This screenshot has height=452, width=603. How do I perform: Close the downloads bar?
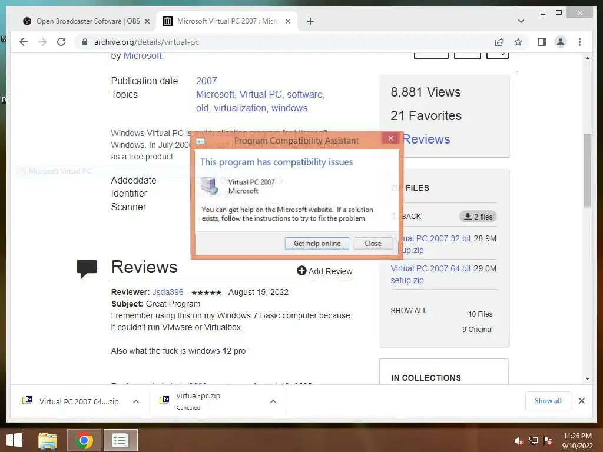click(x=581, y=401)
